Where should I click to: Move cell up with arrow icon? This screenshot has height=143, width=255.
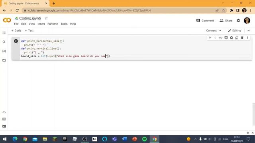point(210,38)
